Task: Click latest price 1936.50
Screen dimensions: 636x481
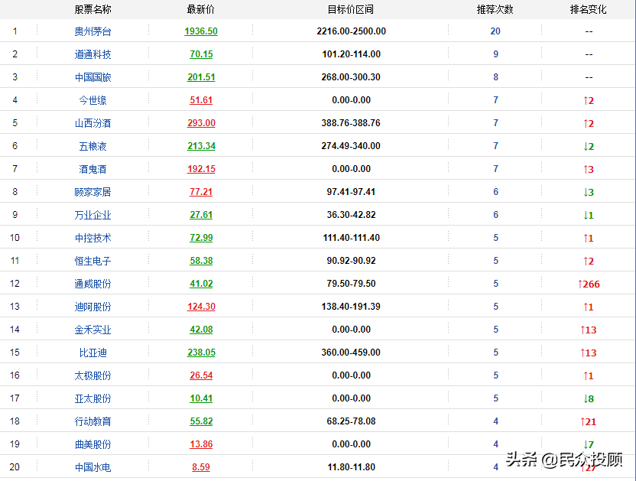Action: pyautogui.click(x=201, y=31)
